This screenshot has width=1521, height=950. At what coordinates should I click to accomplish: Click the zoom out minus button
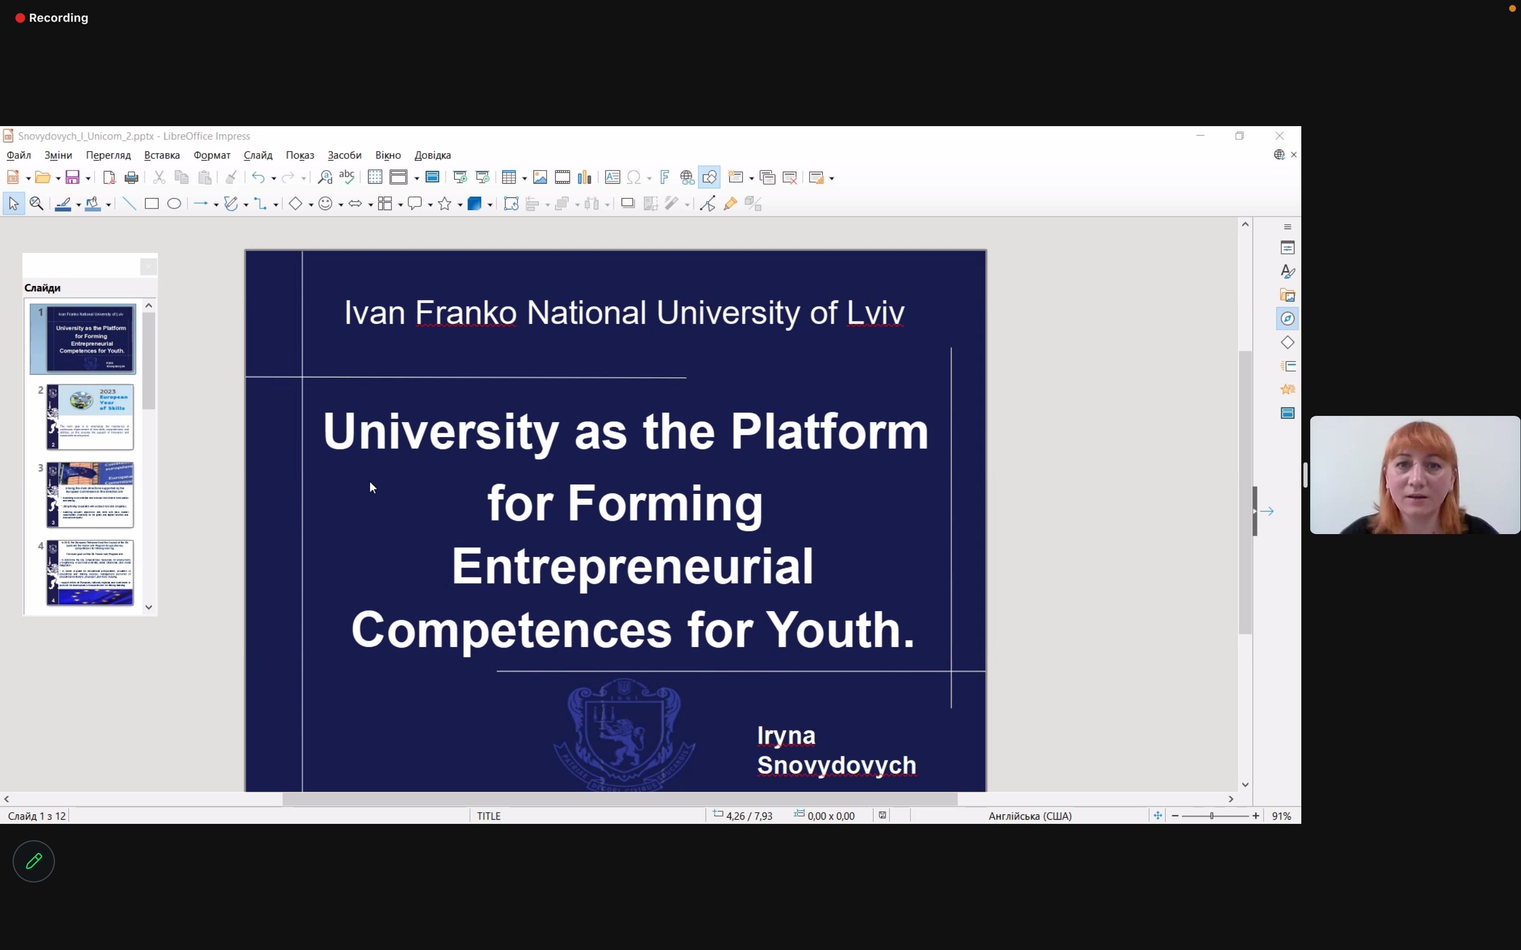(x=1175, y=816)
